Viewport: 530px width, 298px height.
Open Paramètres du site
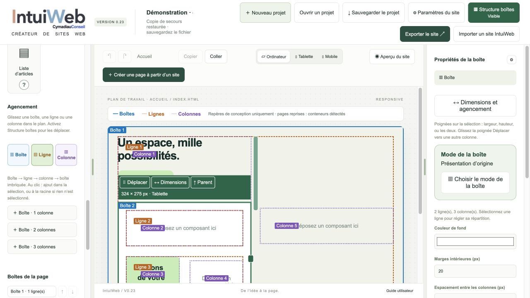[x=436, y=13]
